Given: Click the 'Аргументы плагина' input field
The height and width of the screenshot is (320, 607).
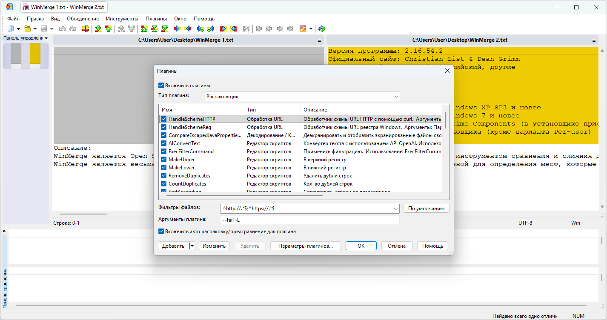Looking at the screenshot, I should pos(309,220).
